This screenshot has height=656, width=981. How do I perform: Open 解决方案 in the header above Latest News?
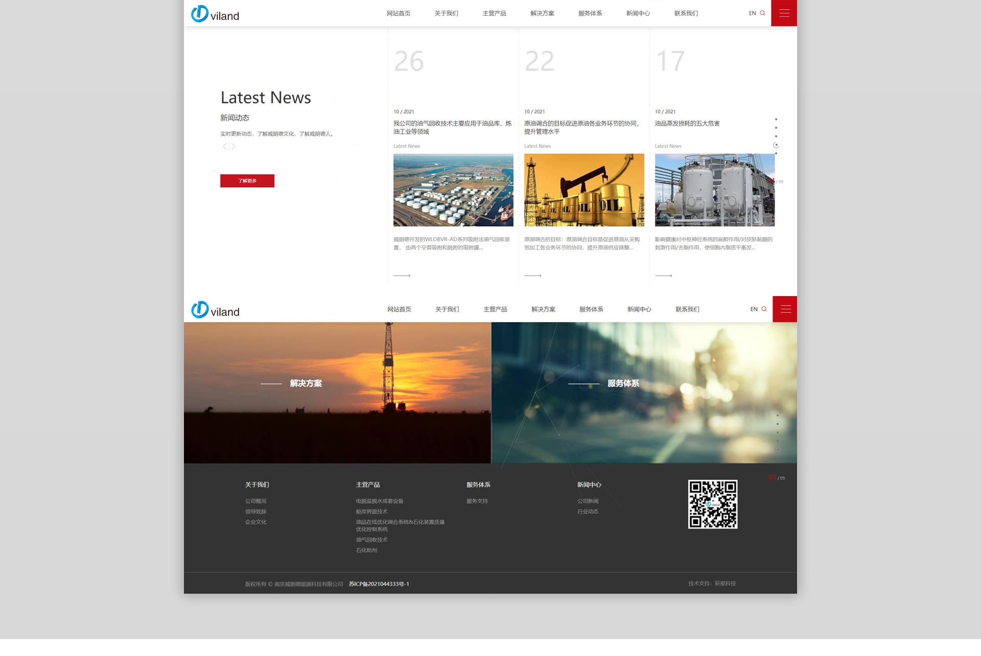543,13
